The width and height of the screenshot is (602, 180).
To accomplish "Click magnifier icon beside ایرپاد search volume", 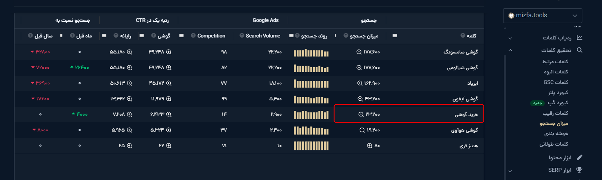I will 359,83.
